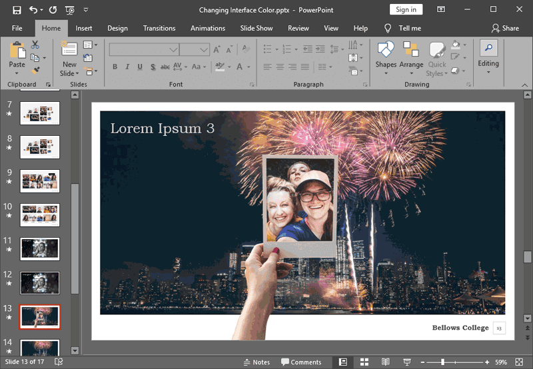Switch to Reading View in status bar
Screen dimensions: 533x369
point(385,362)
